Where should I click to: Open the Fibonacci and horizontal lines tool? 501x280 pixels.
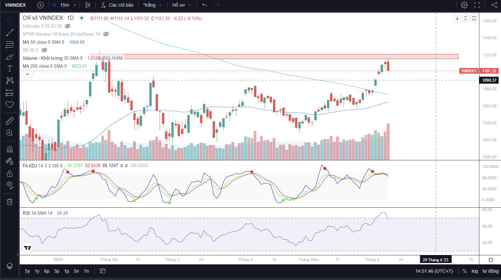pyautogui.click(x=10, y=45)
